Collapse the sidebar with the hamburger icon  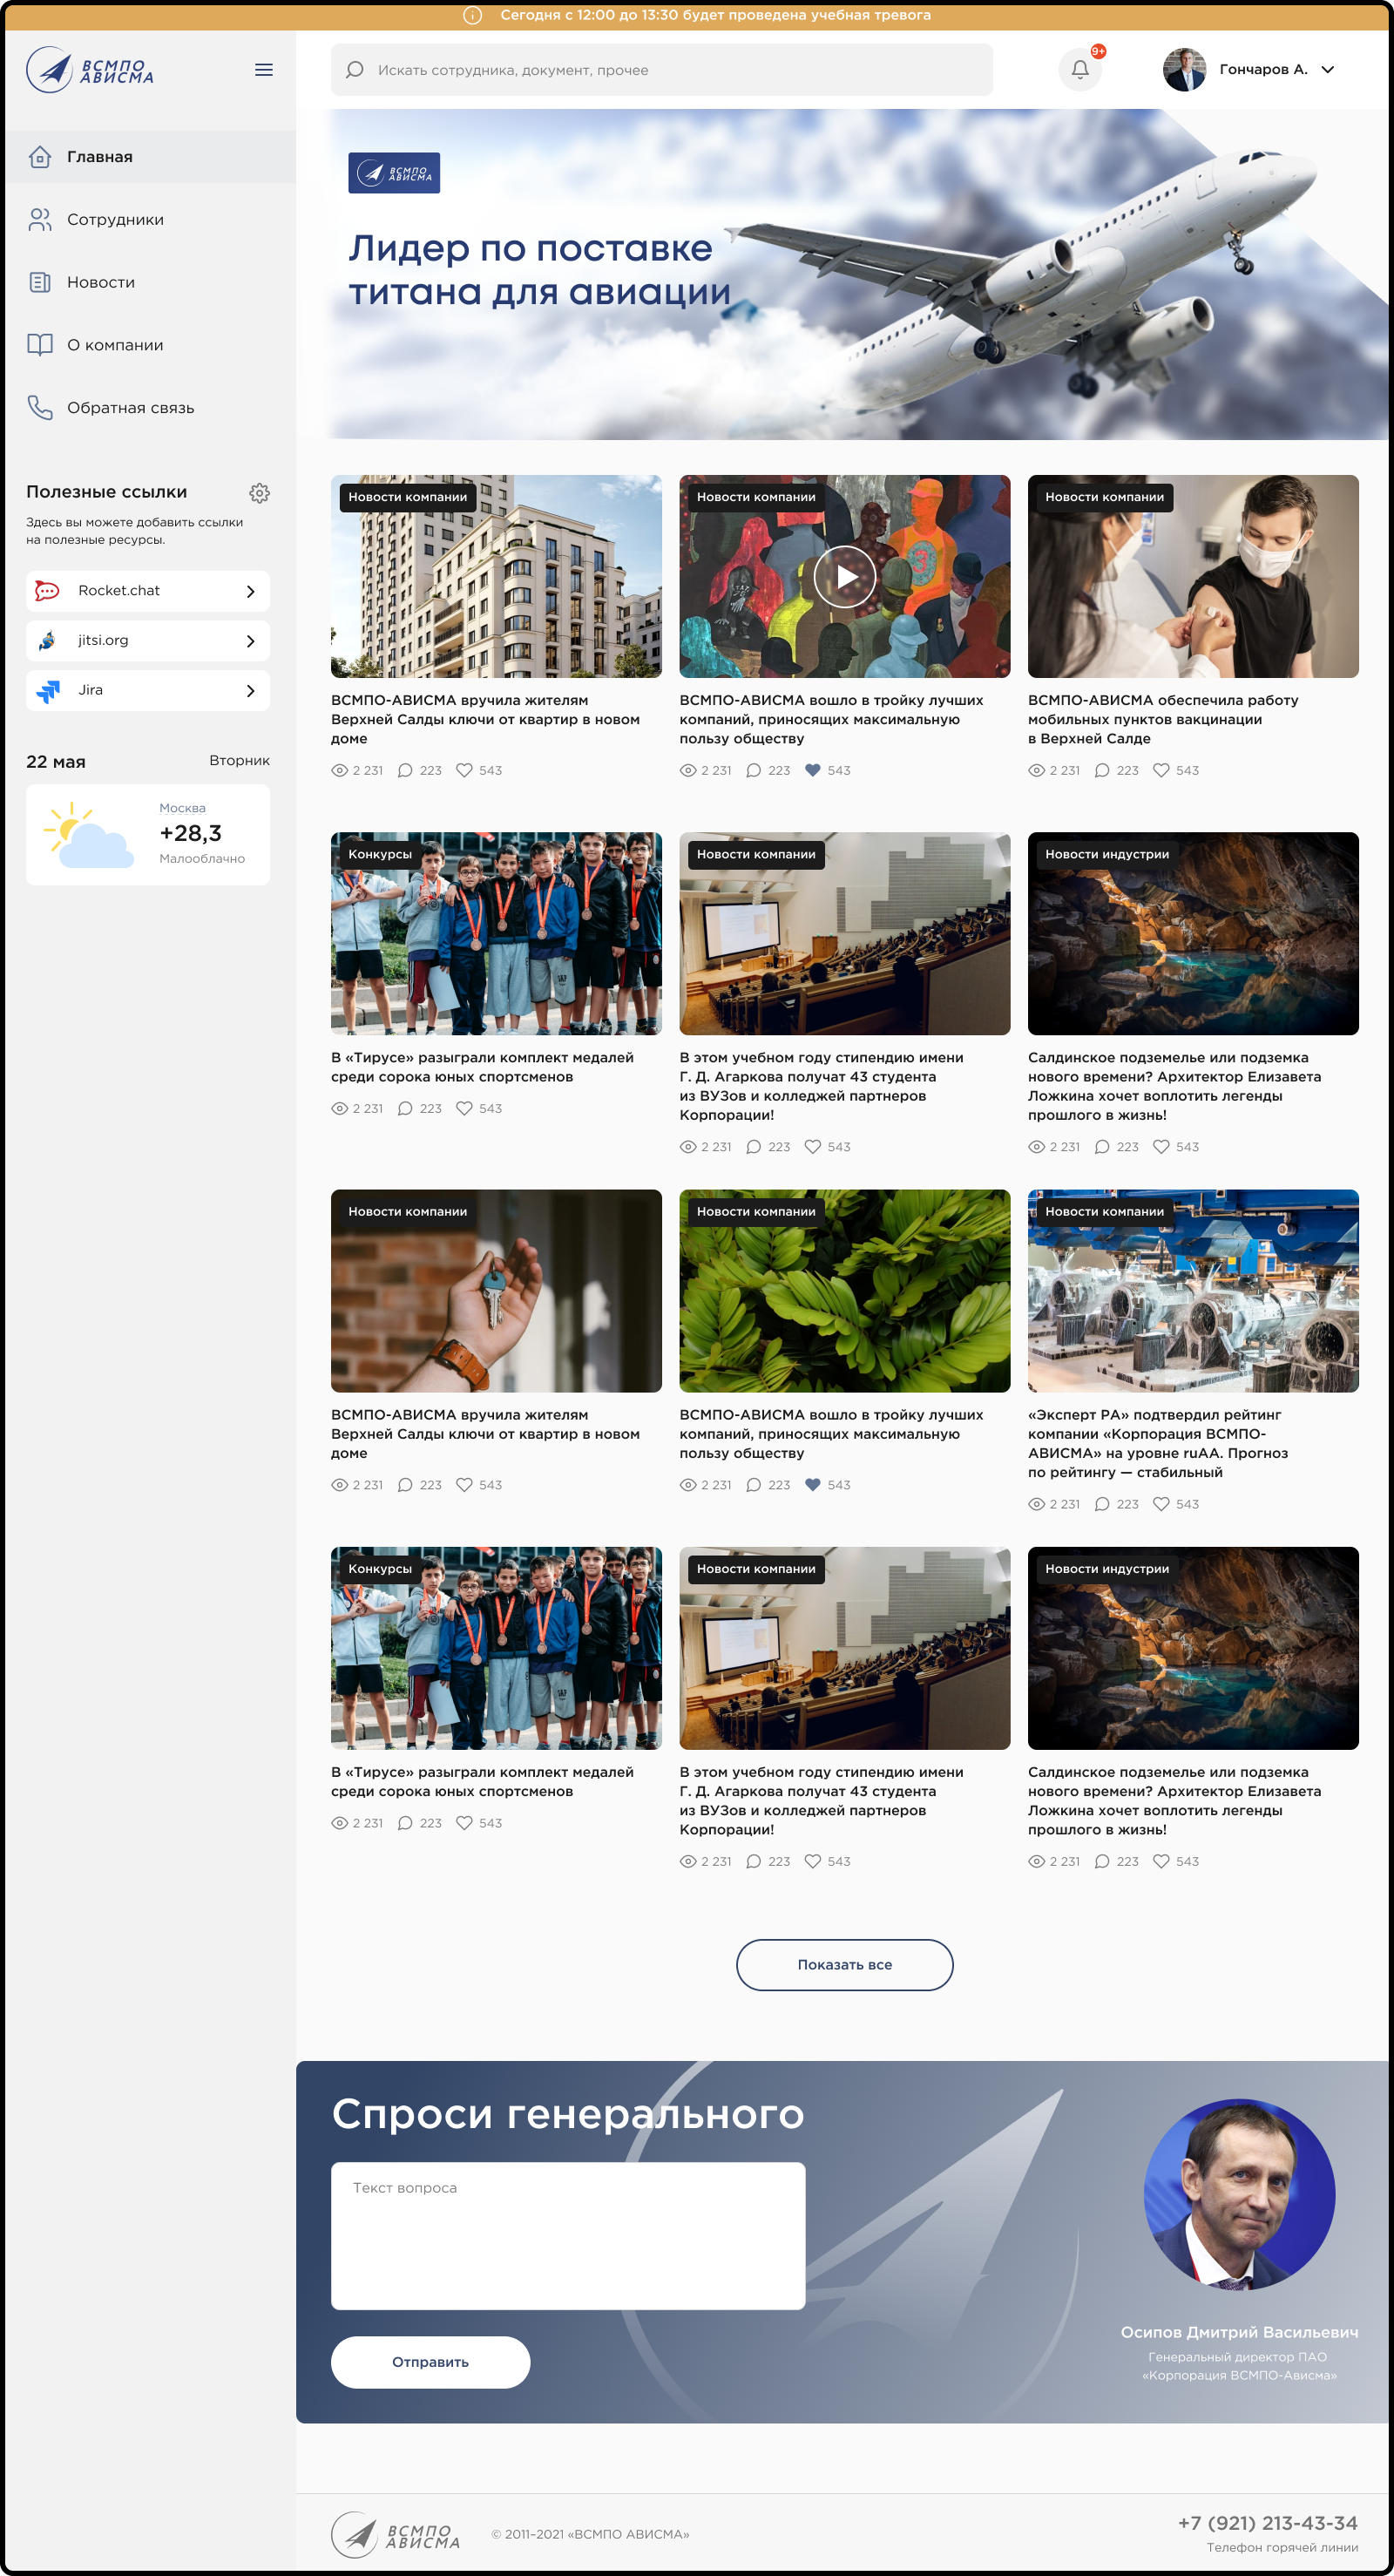264,70
